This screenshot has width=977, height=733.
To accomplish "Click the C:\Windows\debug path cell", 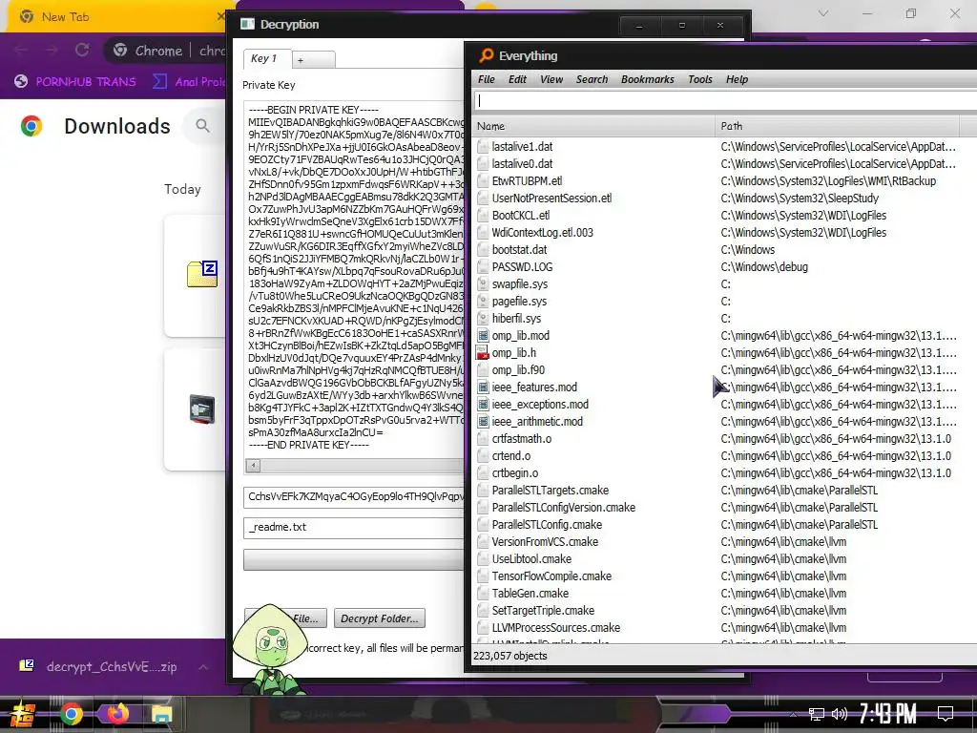I will [764, 267].
